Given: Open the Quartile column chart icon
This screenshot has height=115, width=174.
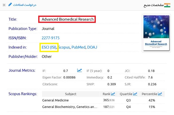Looking at the screenshot, I should (135, 94).
